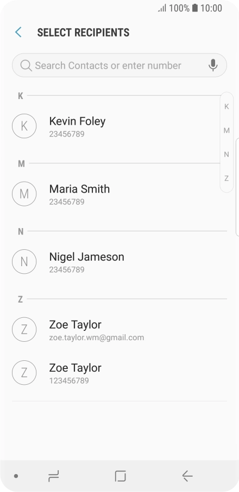Tap the magnifying glass search icon

coord(26,65)
